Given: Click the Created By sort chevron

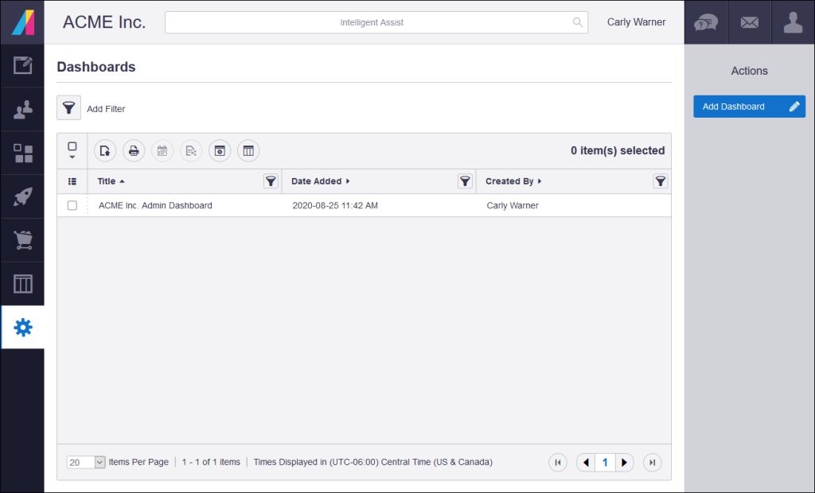Looking at the screenshot, I should [x=540, y=181].
